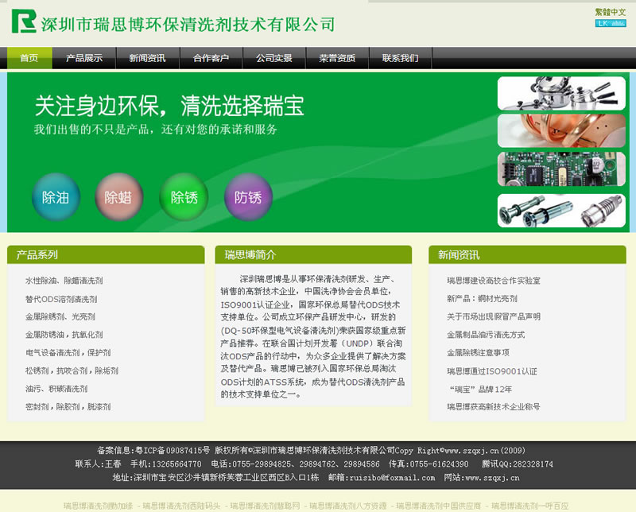Open the metal bolts thumbnail
Image resolution: width=636 pixels, height=512 pixels.
[x=561, y=211]
